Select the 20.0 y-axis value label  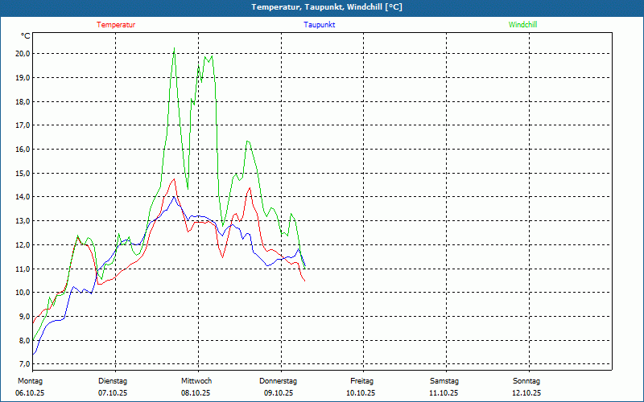point(22,54)
